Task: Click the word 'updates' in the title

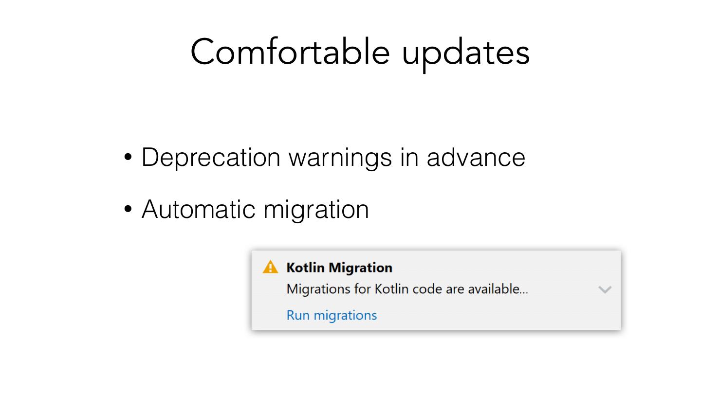Action: coord(466,54)
